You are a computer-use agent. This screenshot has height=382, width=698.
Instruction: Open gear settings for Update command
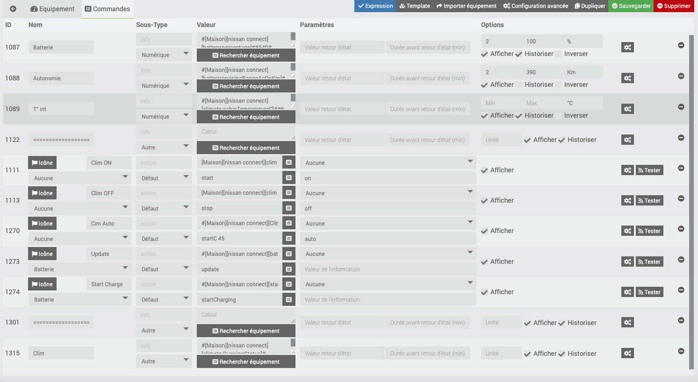[627, 262]
